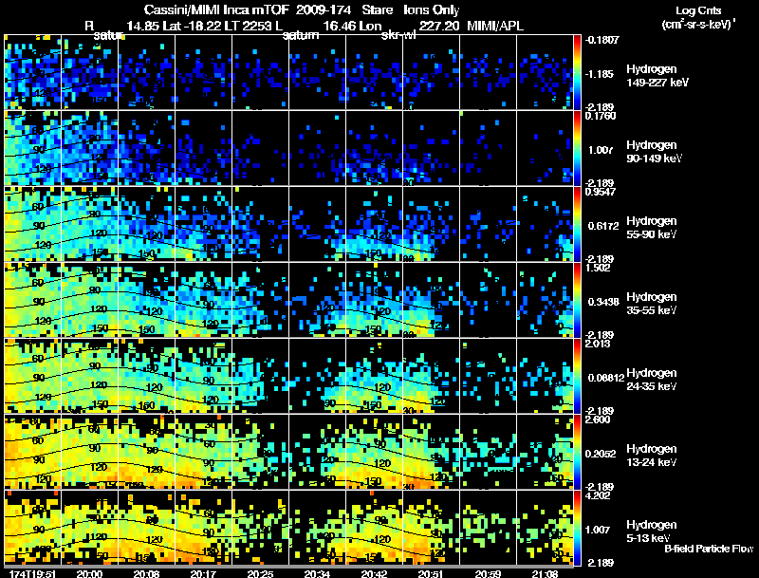Select the 'Log Cnts' colorbar heading
The height and width of the screenshot is (578, 759).
tap(698, 10)
